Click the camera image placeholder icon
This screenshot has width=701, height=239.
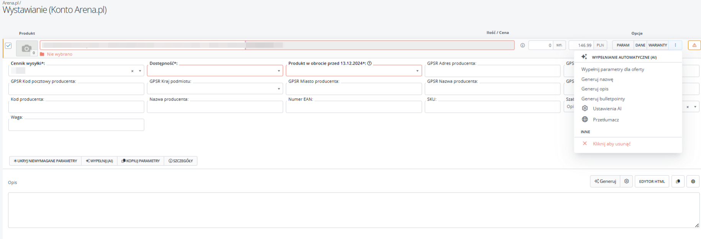click(x=26, y=49)
